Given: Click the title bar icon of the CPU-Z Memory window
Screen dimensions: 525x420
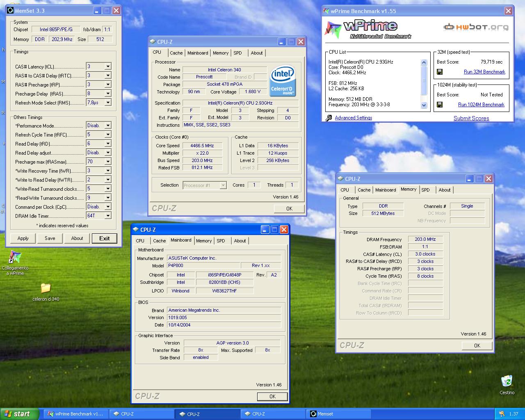Looking at the screenshot, I should pos(340,179).
